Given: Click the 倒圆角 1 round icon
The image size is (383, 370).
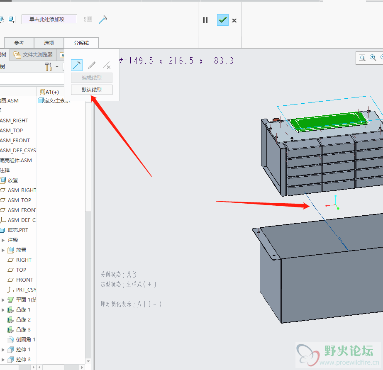Looking at the screenshot, I should click(x=11, y=339).
